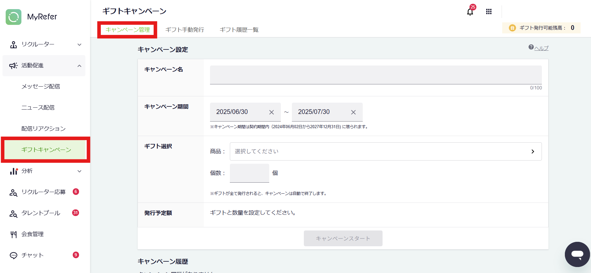Open the 商品 gift selection dropdown
Screen dimensions: 591x273
[x=385, y=151]
